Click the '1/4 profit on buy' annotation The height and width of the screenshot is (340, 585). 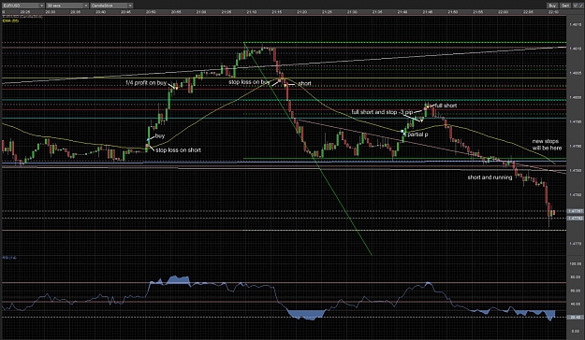pyautogui.click(x=146, y=83)
